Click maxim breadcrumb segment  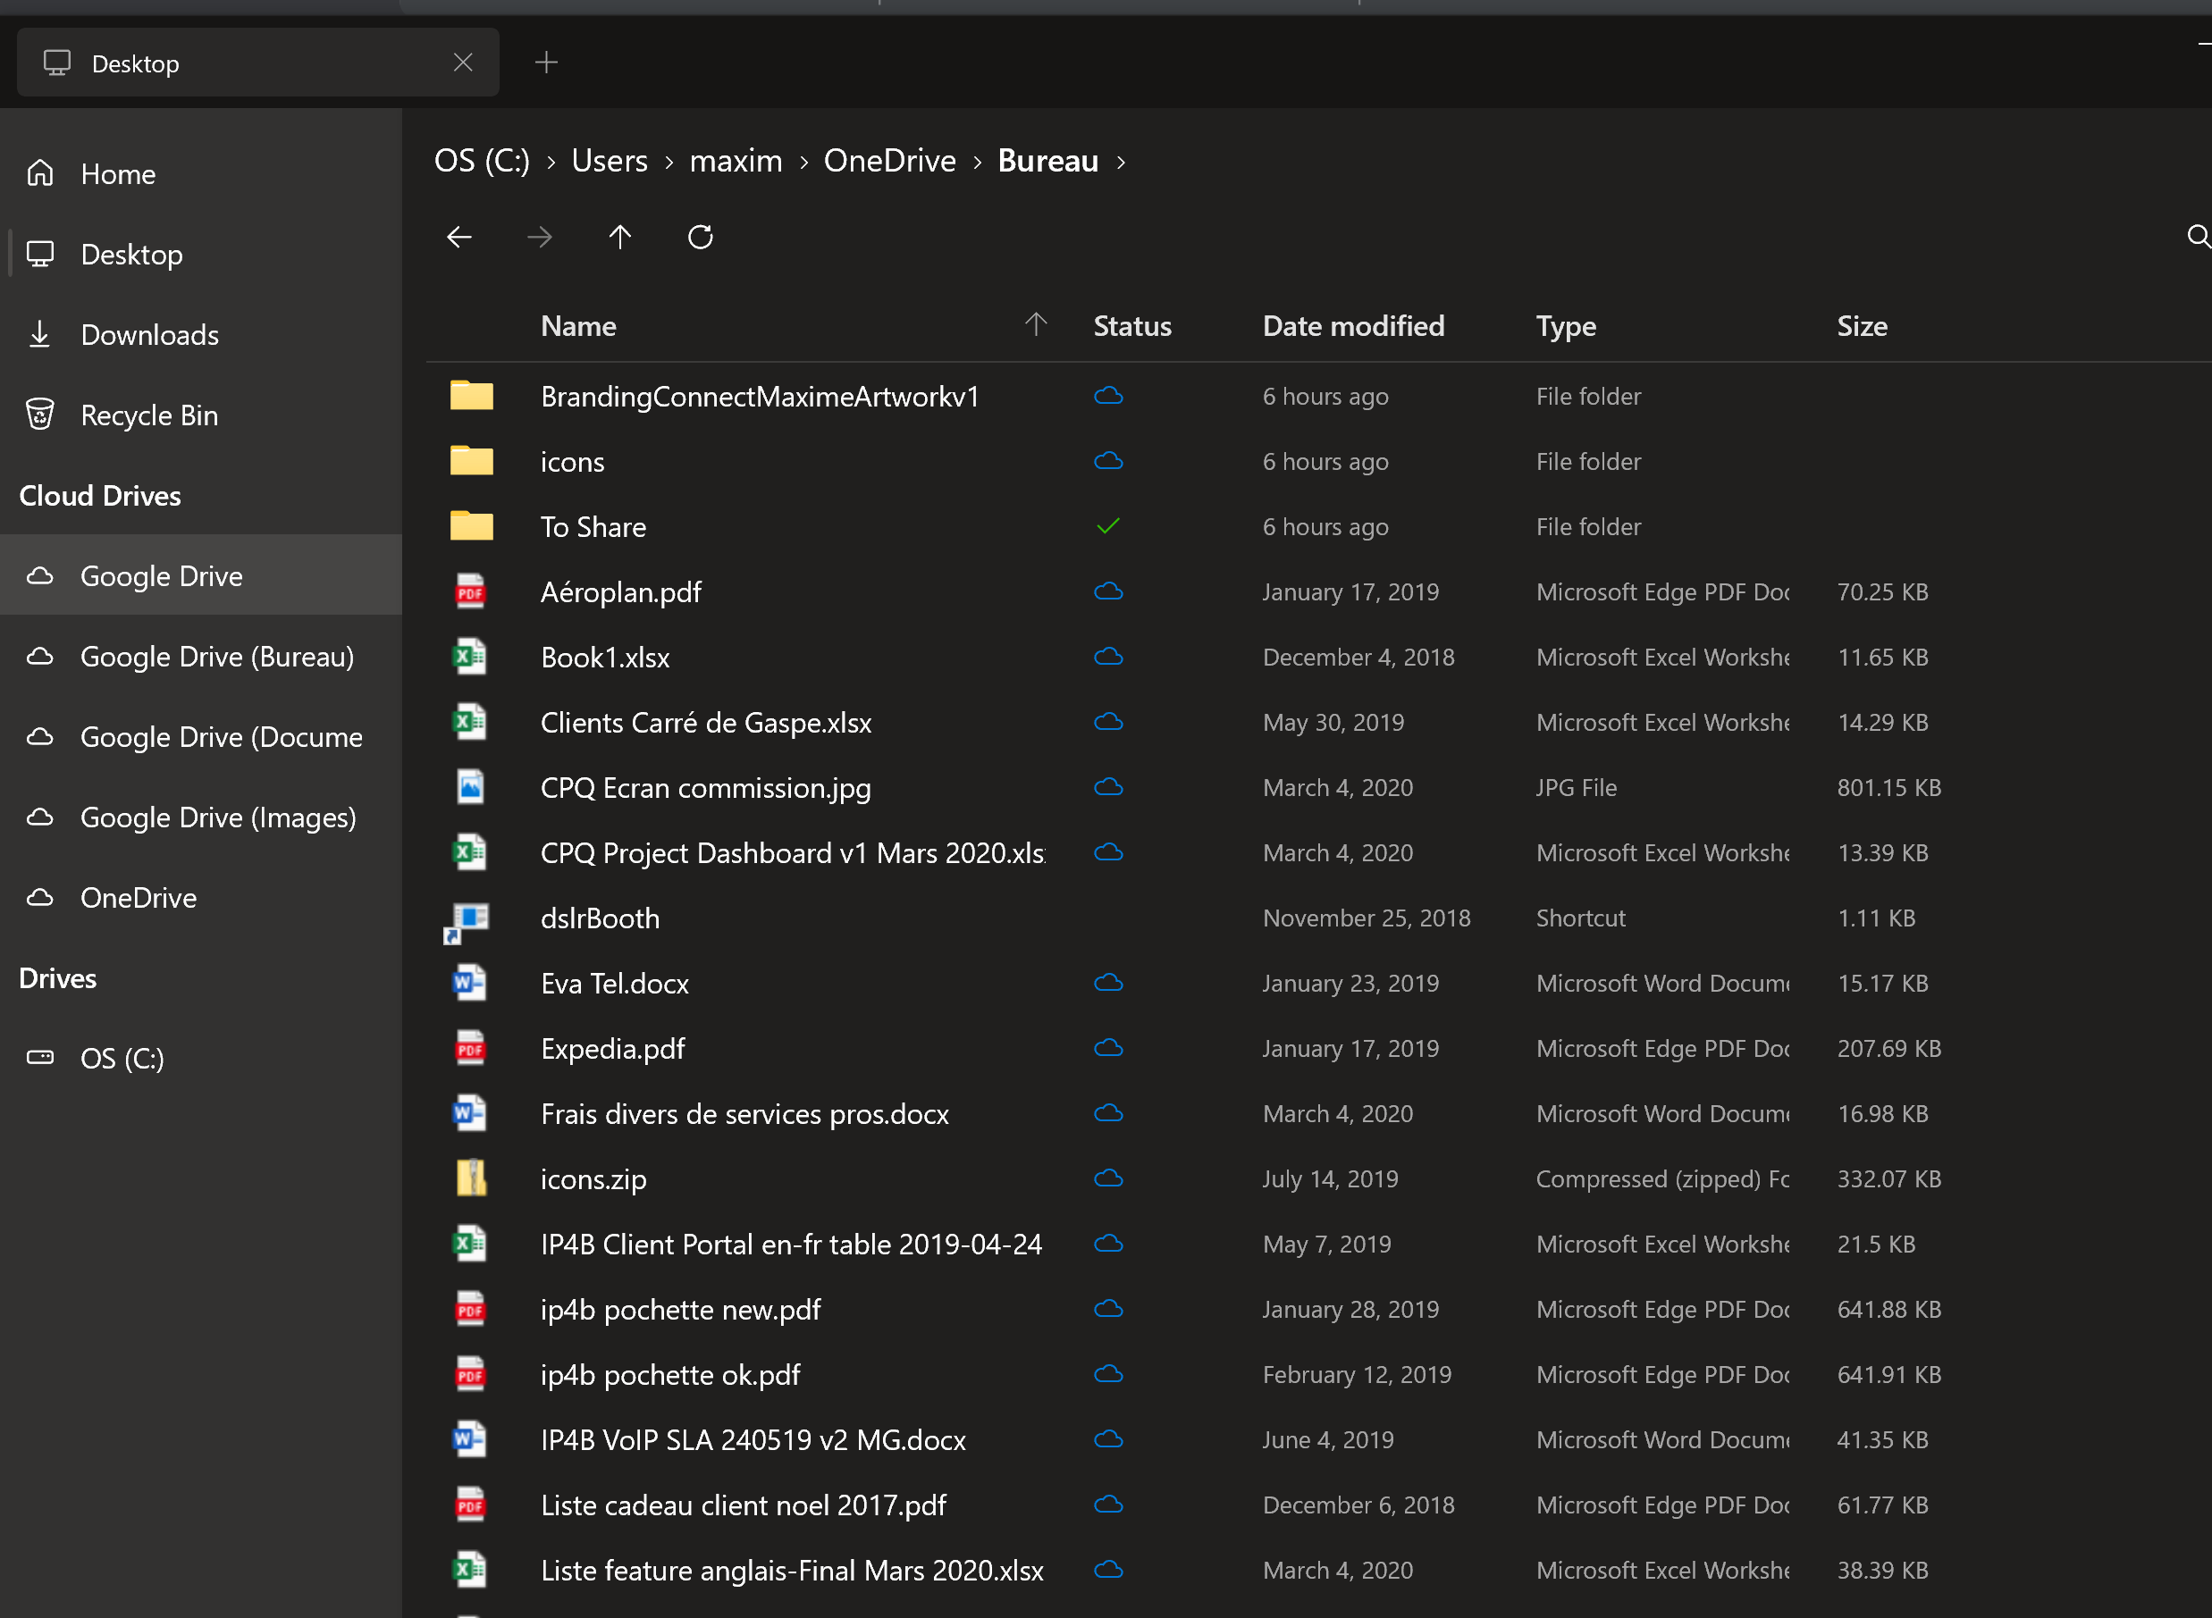pyautogui.click(x=736, y=161)
